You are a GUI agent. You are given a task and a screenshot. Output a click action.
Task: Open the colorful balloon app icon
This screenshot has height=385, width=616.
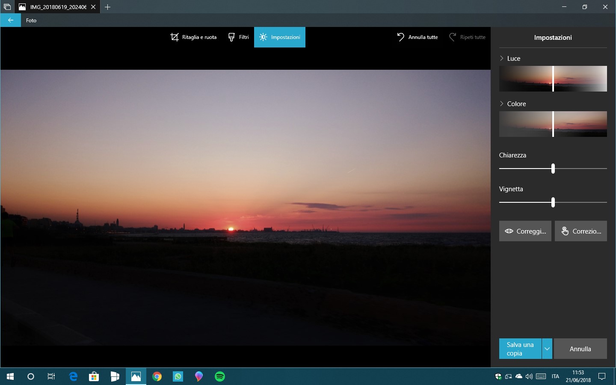pos(199,376)
